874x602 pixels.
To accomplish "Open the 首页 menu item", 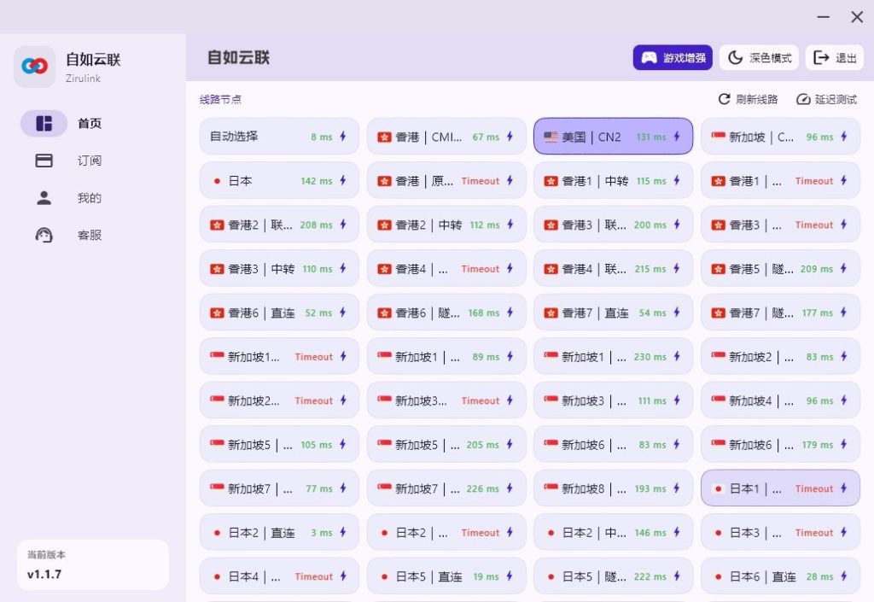I will tap(90, 123).
